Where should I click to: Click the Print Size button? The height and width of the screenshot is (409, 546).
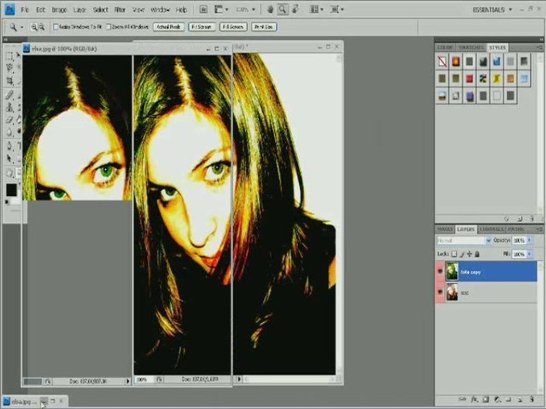tap(264, 27)
